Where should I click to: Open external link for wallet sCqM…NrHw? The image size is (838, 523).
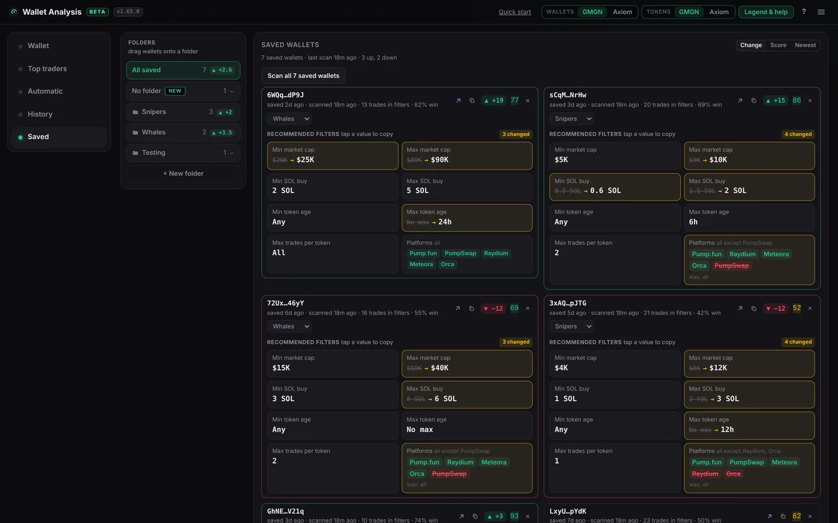tap(740, 100)
